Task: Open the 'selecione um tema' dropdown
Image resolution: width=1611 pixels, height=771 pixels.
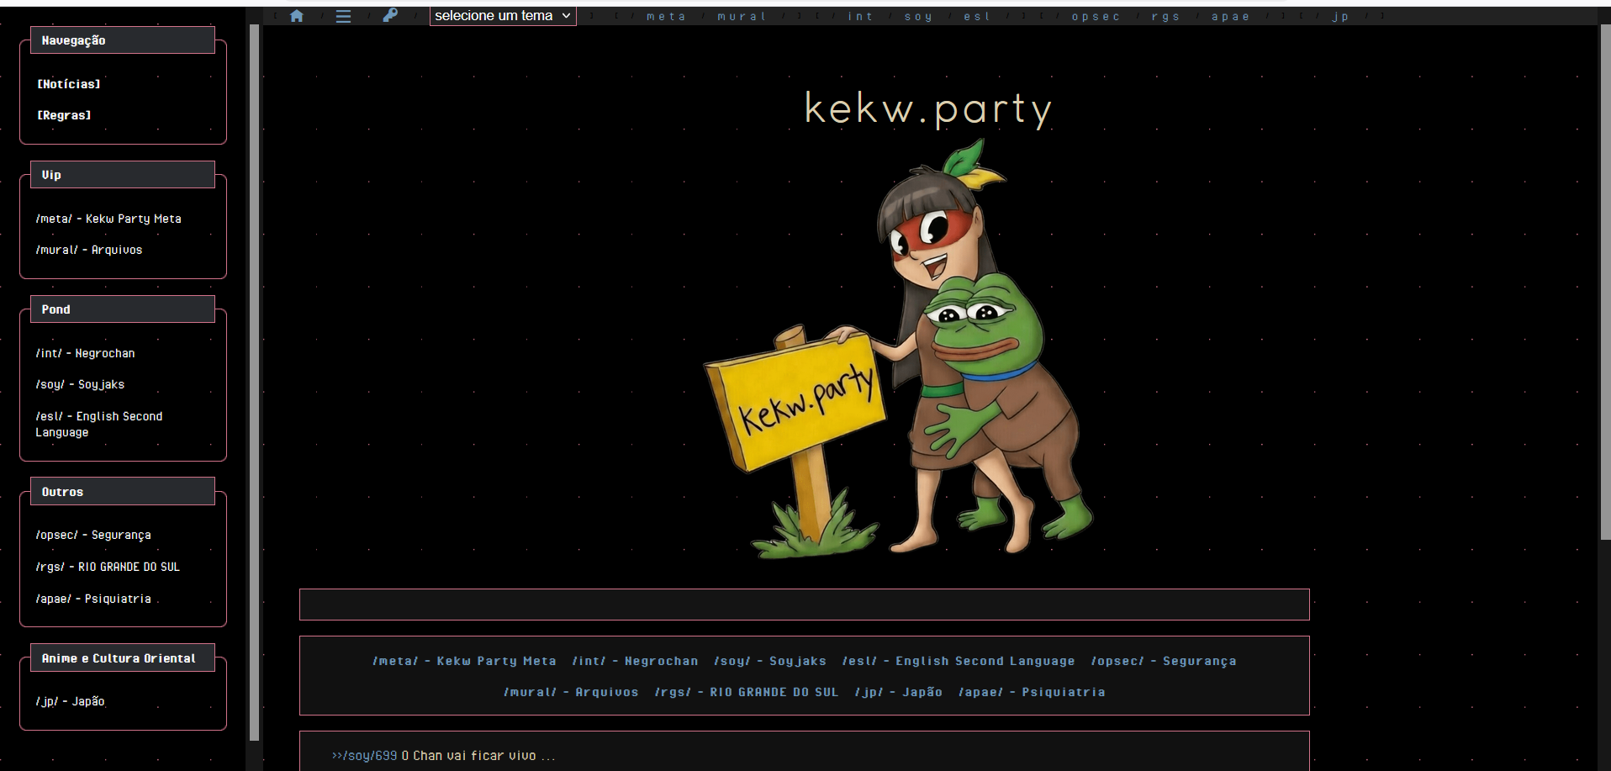Action: (503, 16)
